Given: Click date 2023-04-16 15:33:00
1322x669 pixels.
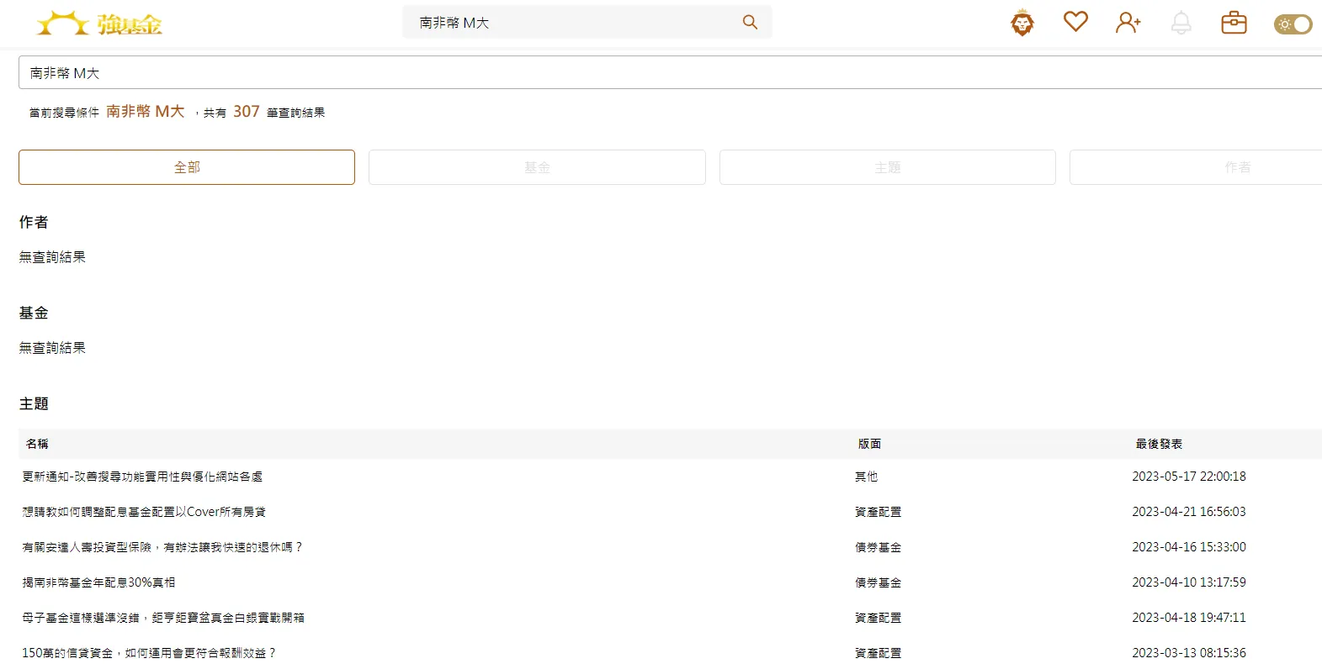Looking at the screenshot, I should pos(1189,547).
